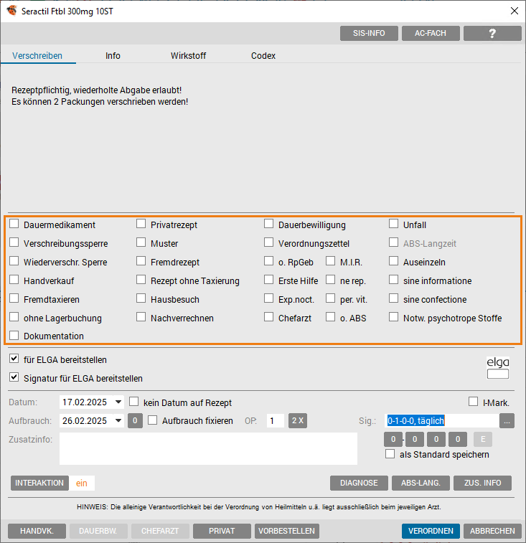Check Aufbrauch fixieren option
526x543 pixels.
(152, 420)
